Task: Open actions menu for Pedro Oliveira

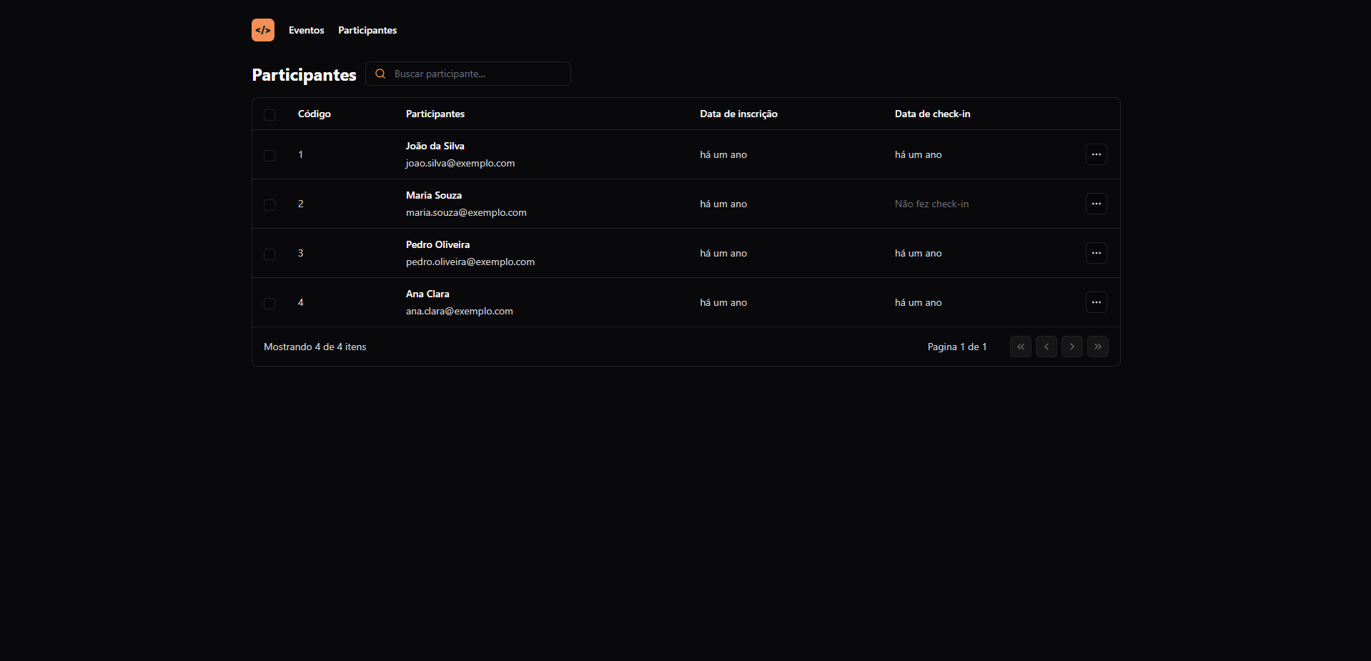Action: [1096, 253]
